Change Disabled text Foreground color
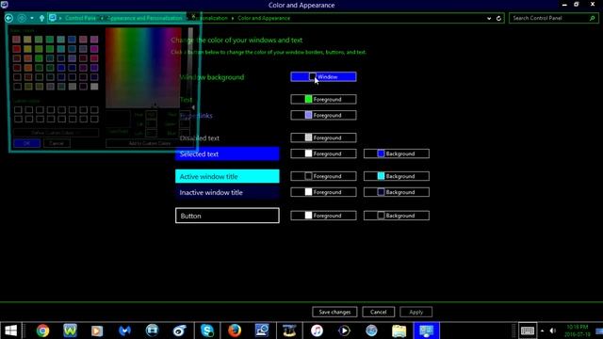 [x=323, y=137]
